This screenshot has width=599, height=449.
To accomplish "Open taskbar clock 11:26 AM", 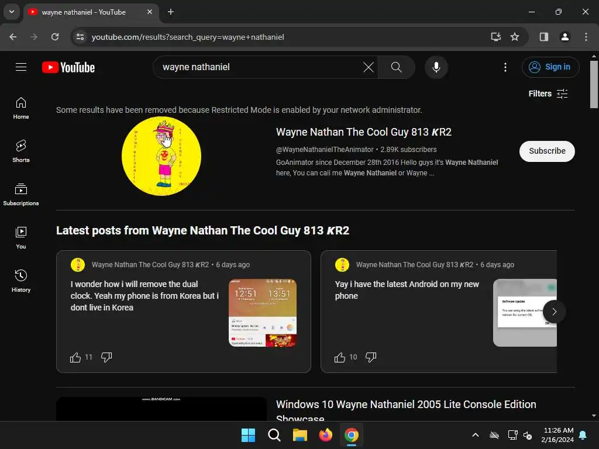I will (x=557, y=435).
